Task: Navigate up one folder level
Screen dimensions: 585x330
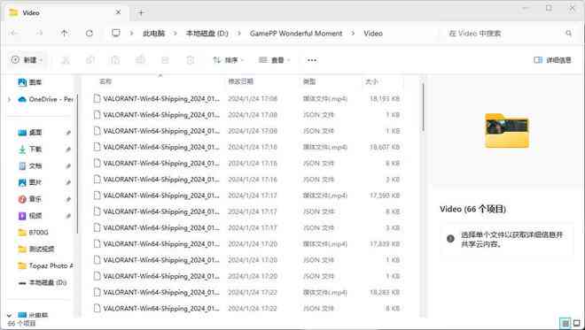Action: click(x=64, y=33)
